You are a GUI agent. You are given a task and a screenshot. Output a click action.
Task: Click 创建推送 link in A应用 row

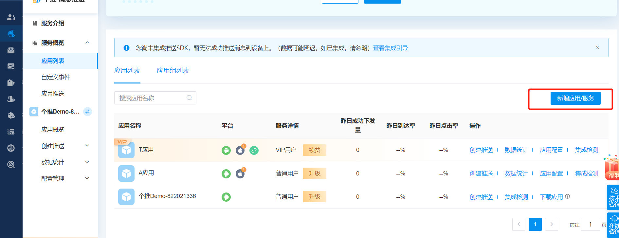[x=481, y=174]
